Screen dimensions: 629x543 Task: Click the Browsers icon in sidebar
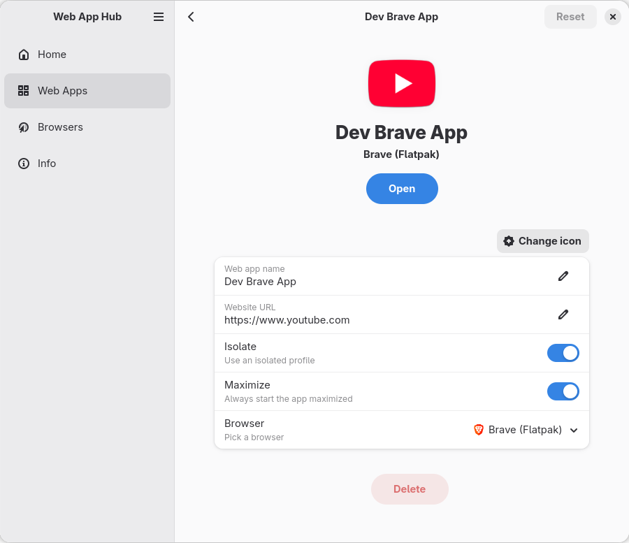24,127
